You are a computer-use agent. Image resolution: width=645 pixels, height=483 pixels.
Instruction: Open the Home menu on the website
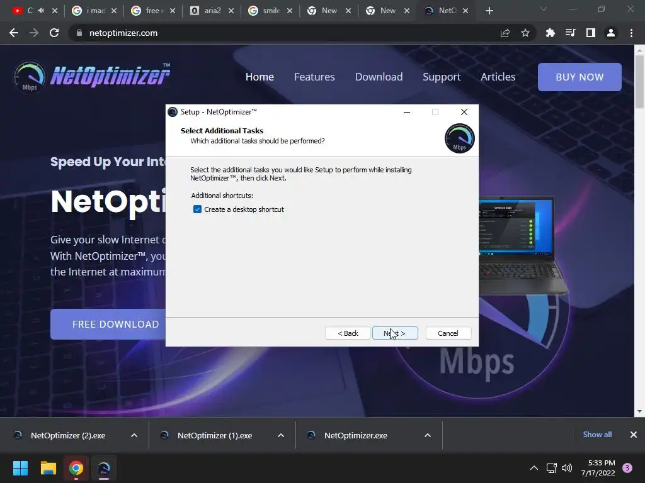coord(260,77)
